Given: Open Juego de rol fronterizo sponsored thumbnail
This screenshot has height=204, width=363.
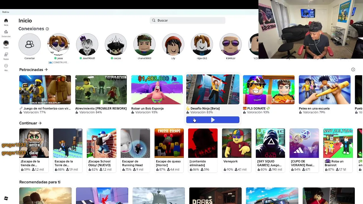Looking at the screenshot, I should pyautogui.click(x=45, y=90).
